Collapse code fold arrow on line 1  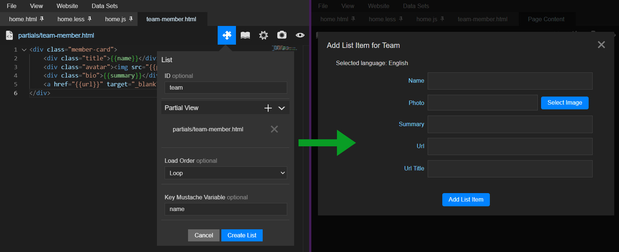(24, 50)
